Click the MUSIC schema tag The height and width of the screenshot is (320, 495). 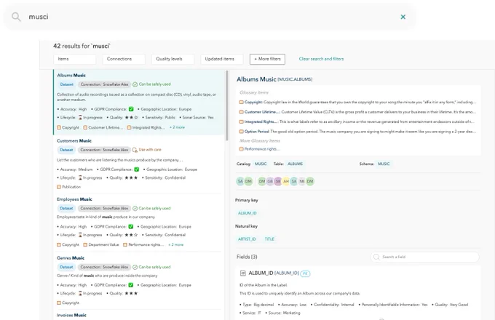384,164
